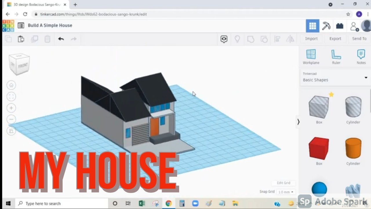The height and width of the screenshot is (209, 371).
Task: Open a new browser tab
Action: [x=75, y=5]
